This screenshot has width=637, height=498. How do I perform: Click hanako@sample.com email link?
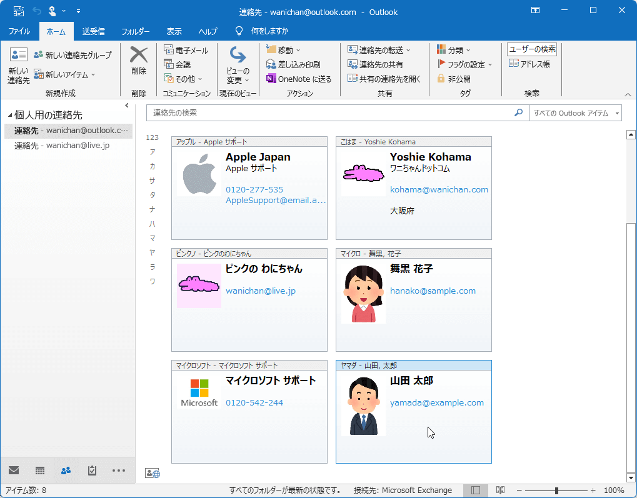point(433,291)
